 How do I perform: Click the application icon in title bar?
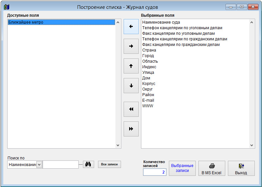click(7, 7)
